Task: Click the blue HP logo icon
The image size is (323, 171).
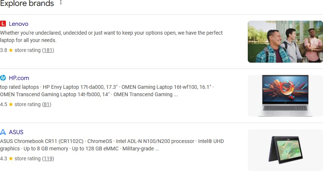Action: (x=3, y=78)
